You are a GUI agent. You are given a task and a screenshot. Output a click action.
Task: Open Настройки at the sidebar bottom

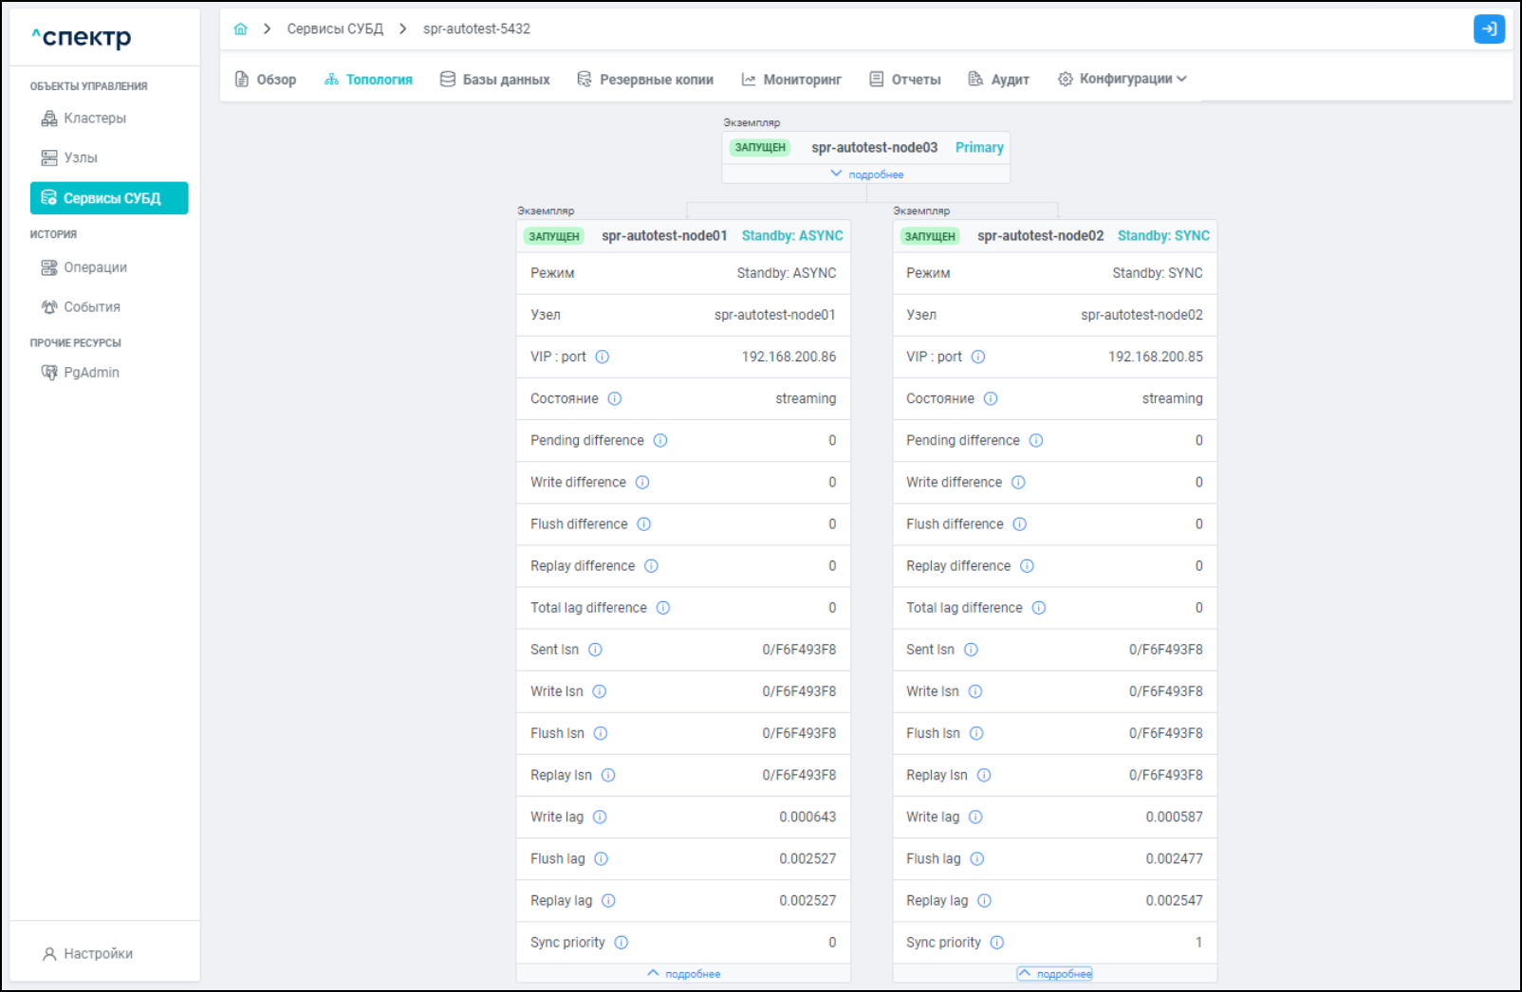click(x=98, y=954)
